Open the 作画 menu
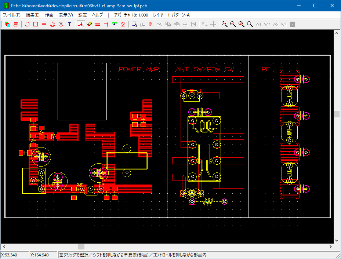Screen dimensions: 341x259 (49, 15)
